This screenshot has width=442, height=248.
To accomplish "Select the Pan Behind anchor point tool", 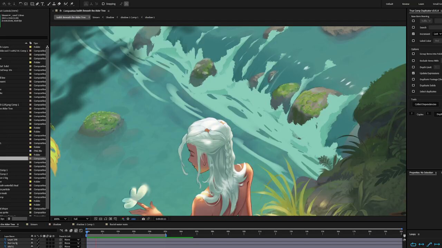I will (x=26, y=4).
